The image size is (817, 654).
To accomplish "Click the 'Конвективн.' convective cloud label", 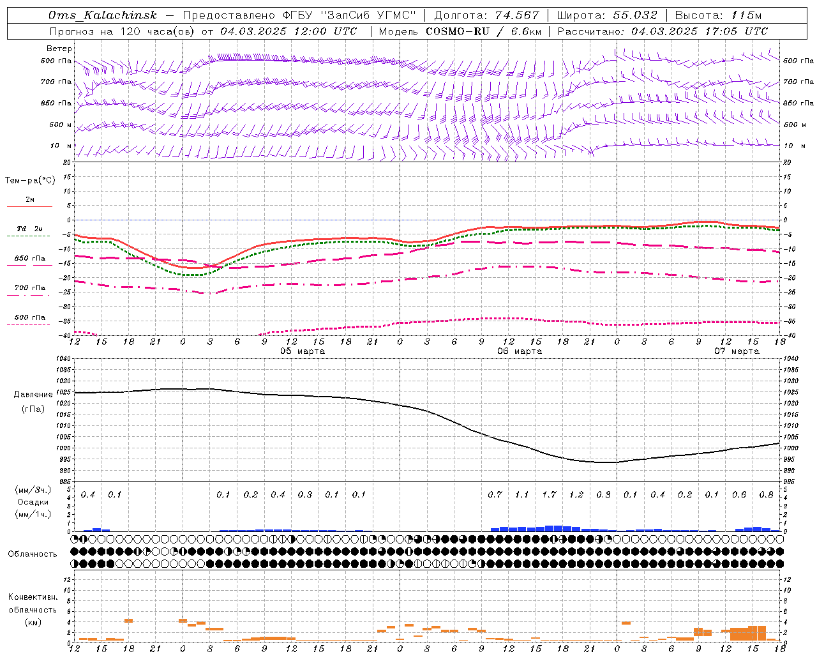I will click(33, 597).
